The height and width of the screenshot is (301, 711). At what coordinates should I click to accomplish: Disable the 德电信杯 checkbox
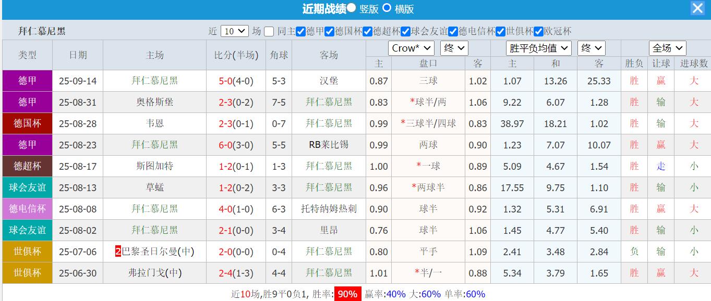point(452,31)
